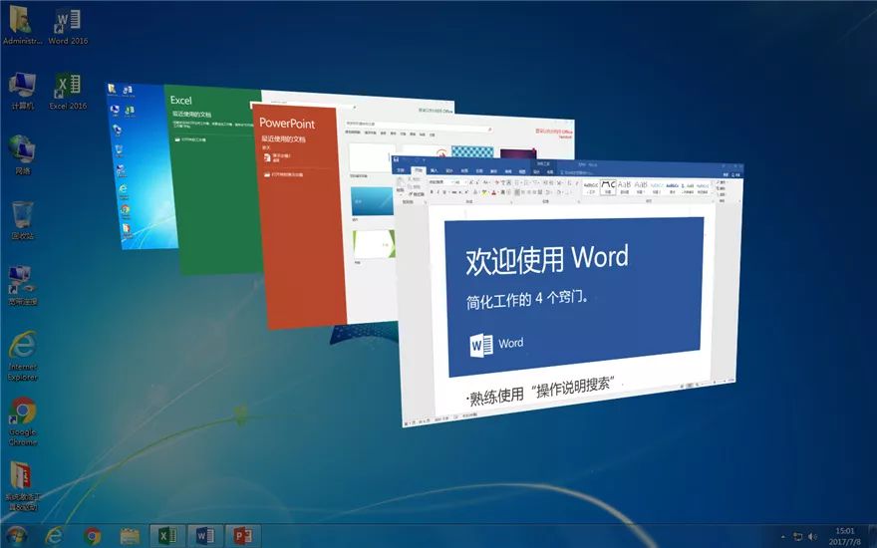Open the taskbar clock showing 15:01

point(845,536)
